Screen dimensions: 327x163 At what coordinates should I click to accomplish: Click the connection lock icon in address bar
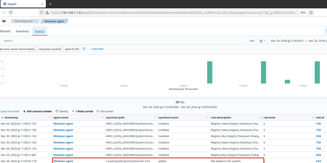pos(47,13)
